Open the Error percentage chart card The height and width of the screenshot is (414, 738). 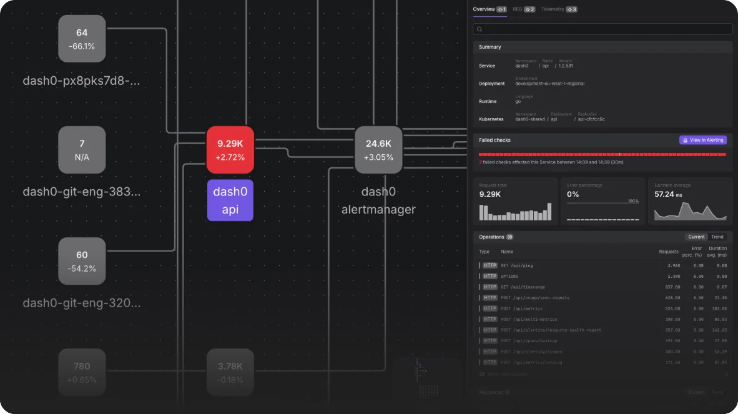603,201
